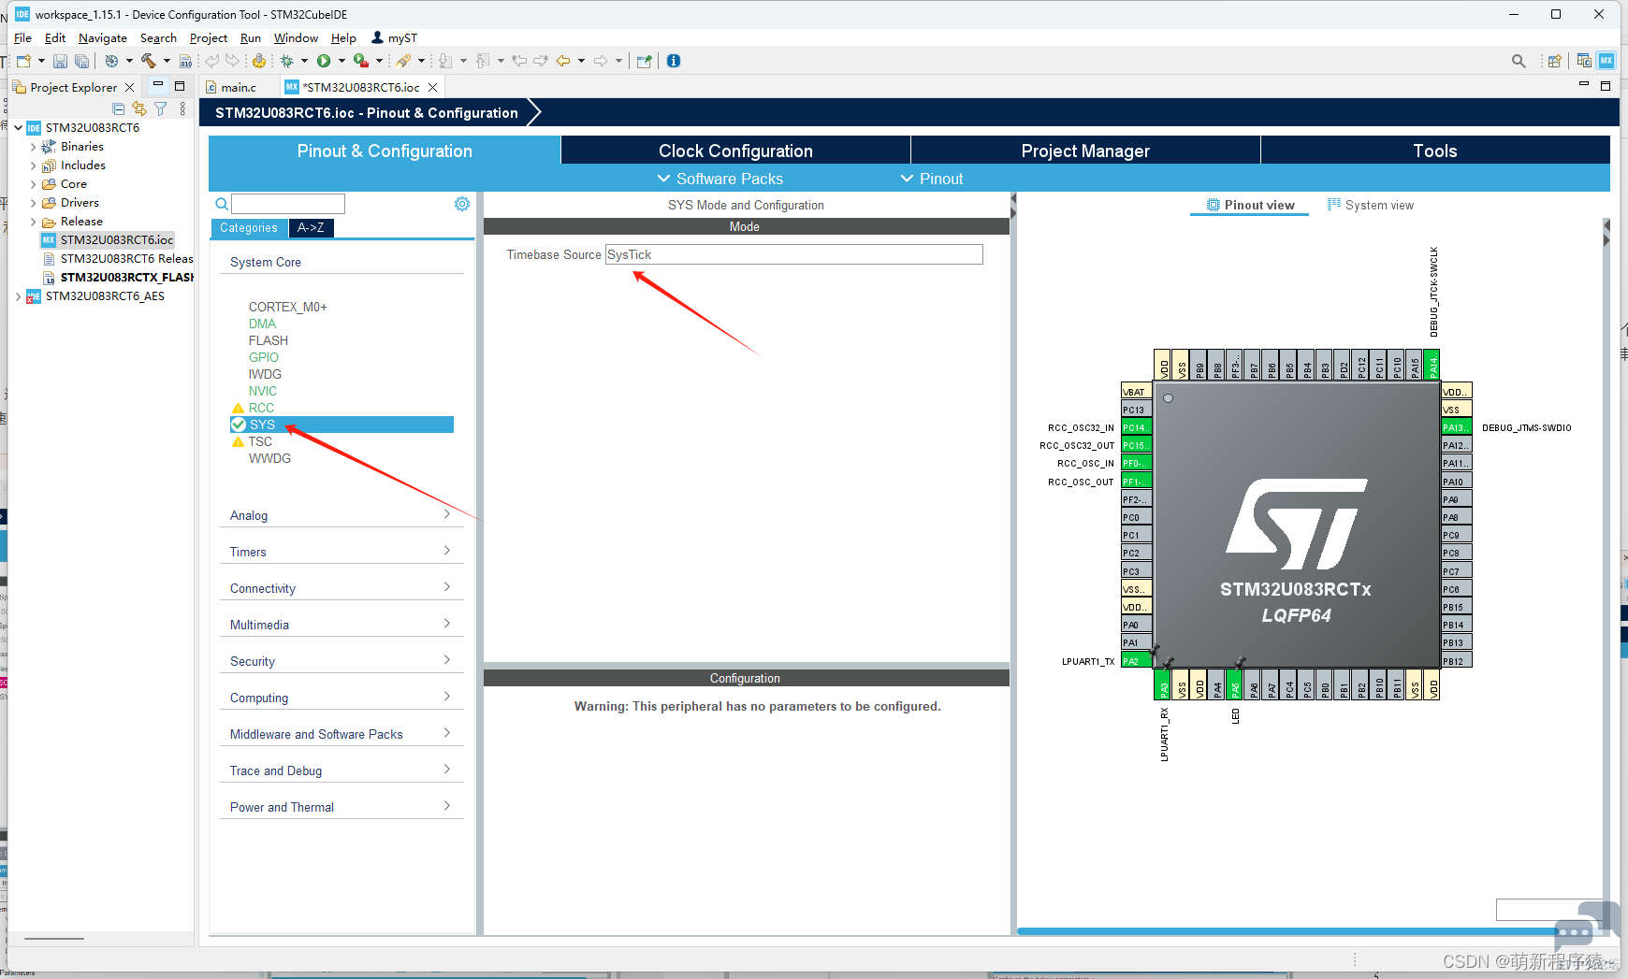Screen dimensions: 1628x979
Task: Click the yellow Back navigation arrow
Action: click(563, 61)
